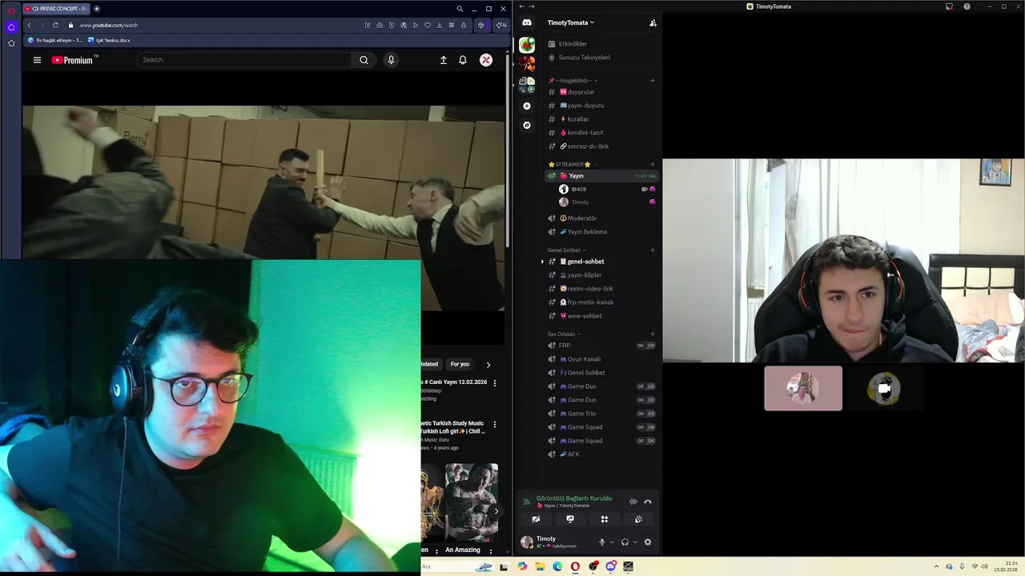Open options for Canlı Yayın video

pyautogui.click(x=494, y=383)
